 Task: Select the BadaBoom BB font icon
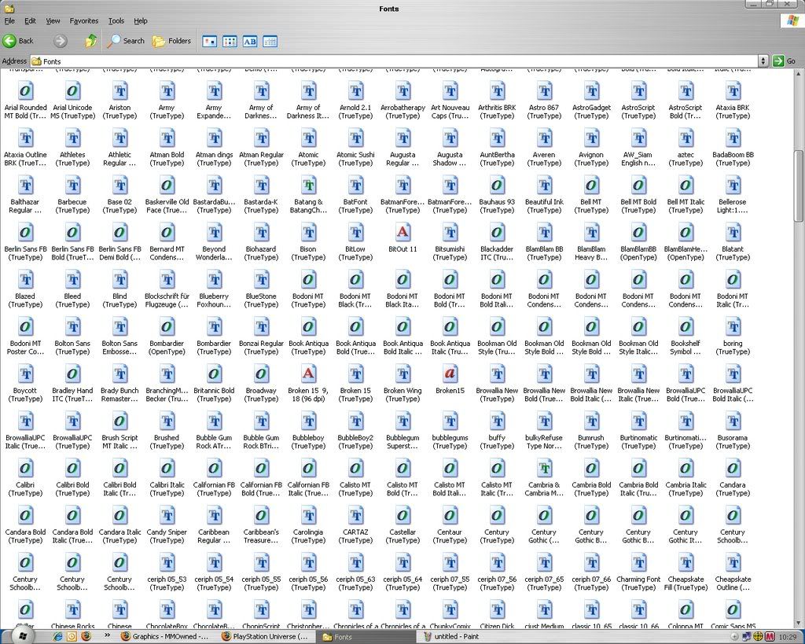point(733,138)
